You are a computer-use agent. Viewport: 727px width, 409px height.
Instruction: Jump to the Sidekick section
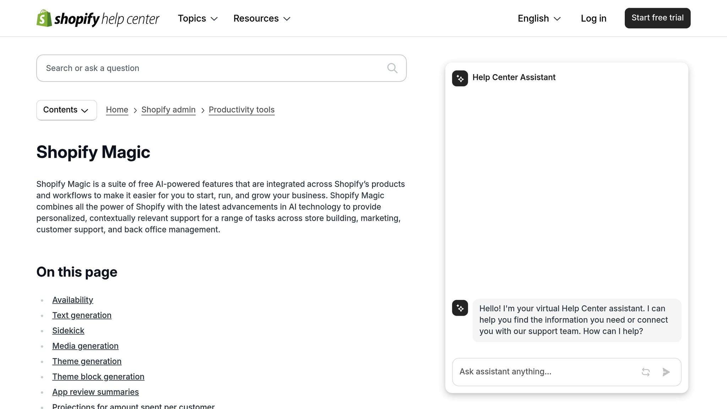[68, 331]
